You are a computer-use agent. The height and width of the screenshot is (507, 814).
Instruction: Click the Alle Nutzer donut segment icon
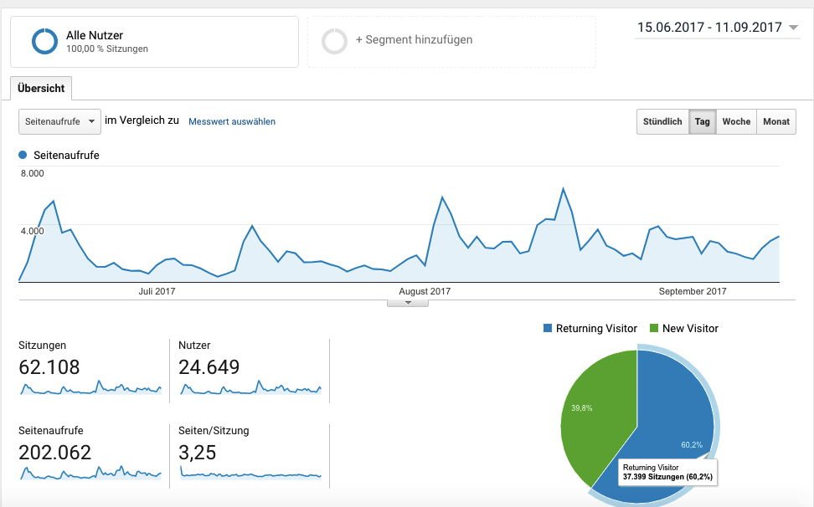click(44, 41)
